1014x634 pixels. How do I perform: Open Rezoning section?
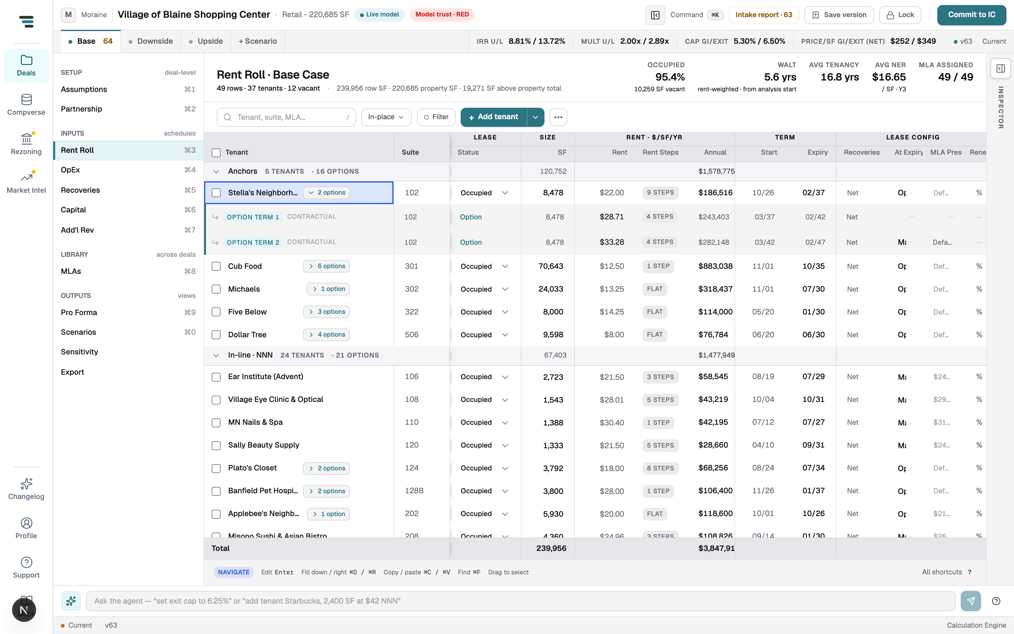[x=26, y=144]
